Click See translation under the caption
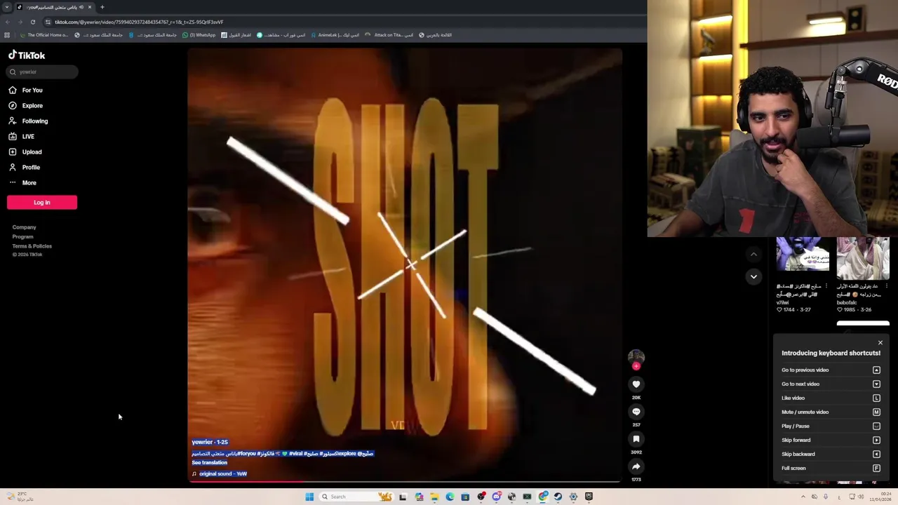Screen dimensions: 898x505 click(209, 463)
